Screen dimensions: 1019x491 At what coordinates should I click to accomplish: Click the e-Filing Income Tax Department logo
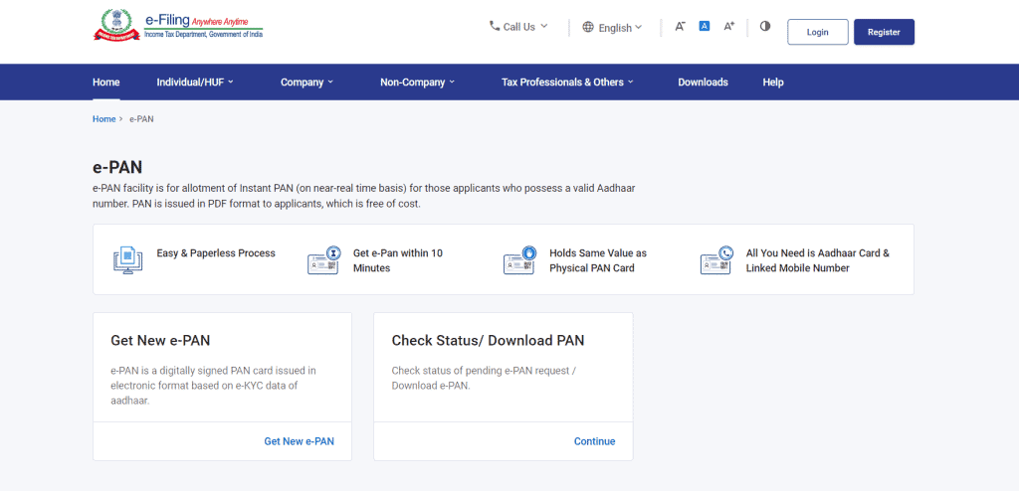click(x=178, y=26)
